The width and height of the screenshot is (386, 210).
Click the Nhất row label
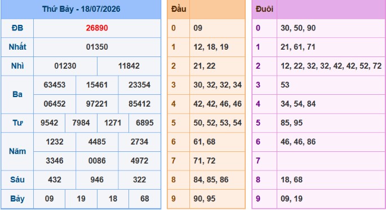coord(17,47)
